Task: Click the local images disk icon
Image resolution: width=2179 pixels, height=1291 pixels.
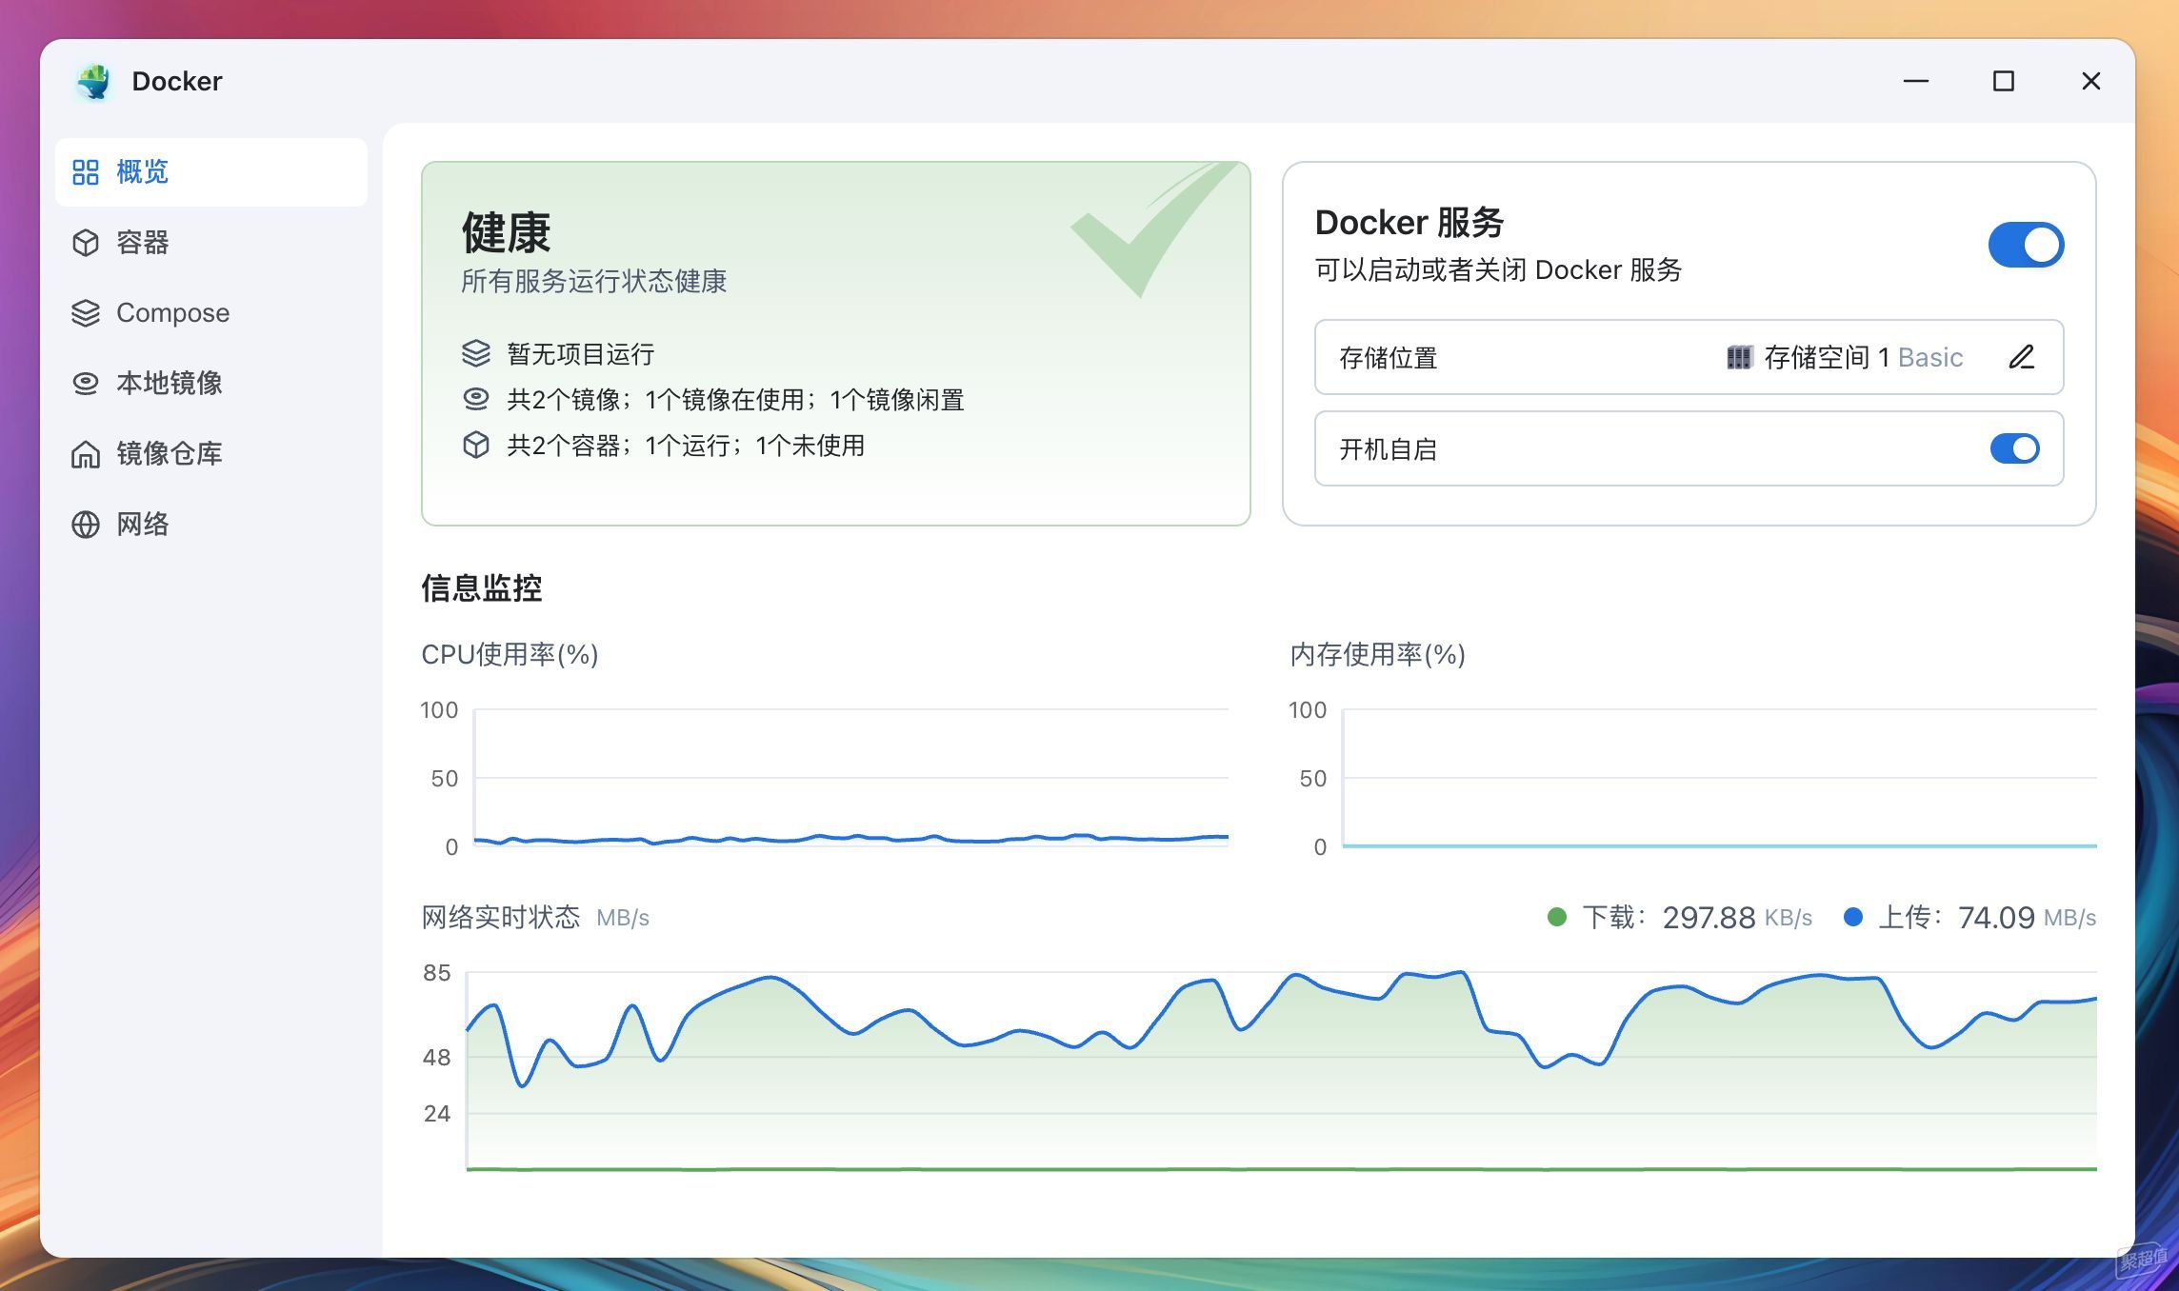Action: (86, 384)
